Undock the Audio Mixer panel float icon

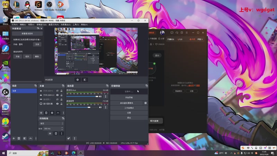point(107,86)
